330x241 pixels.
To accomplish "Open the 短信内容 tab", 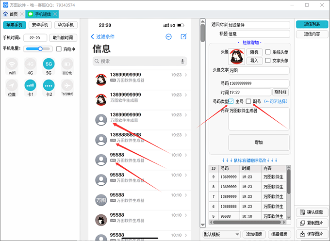I will point(312,34).
